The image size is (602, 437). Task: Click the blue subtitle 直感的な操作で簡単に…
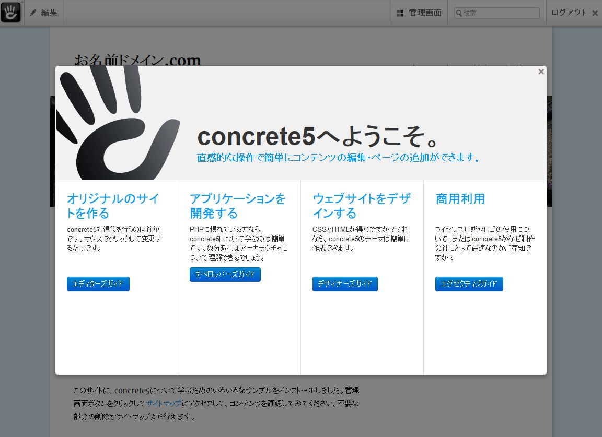coord(338,157)
